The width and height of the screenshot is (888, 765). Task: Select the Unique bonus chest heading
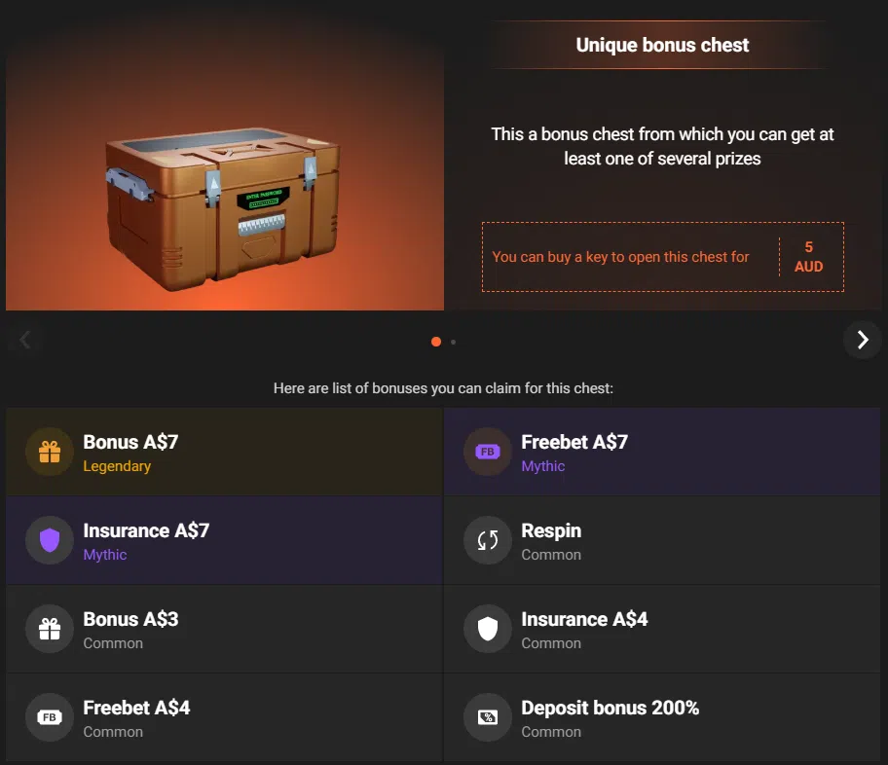click(x=662, y=45)
